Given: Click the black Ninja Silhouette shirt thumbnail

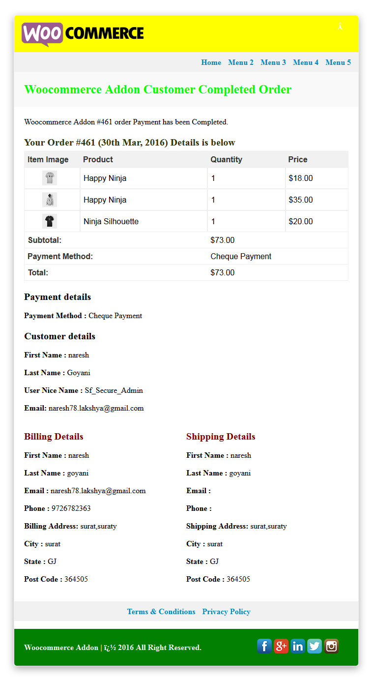Looking at the screenshot, I should pos(50,221).
